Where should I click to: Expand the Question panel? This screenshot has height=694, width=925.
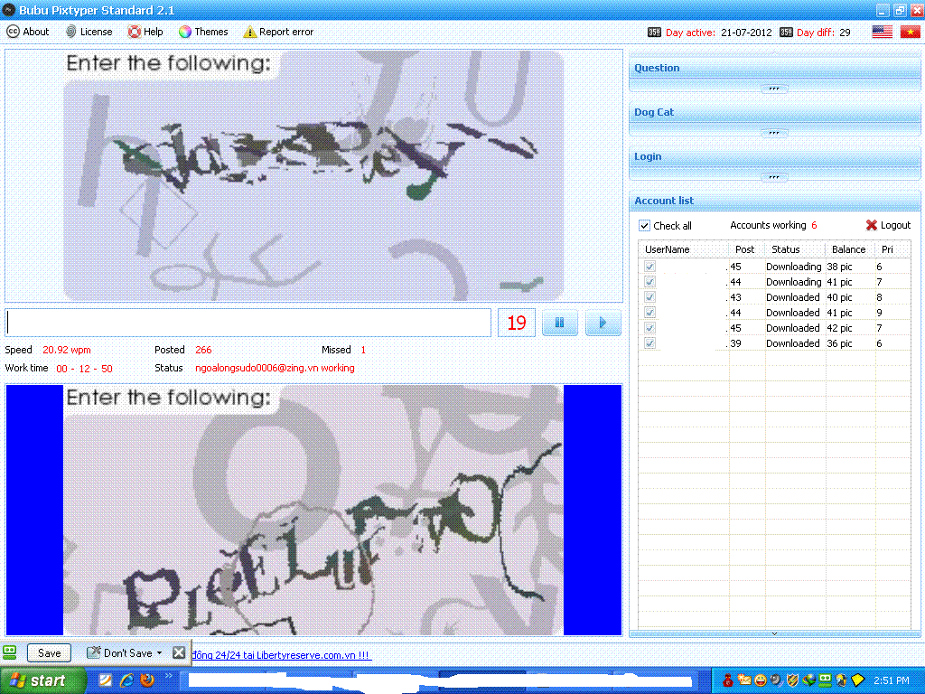[774, 89]
